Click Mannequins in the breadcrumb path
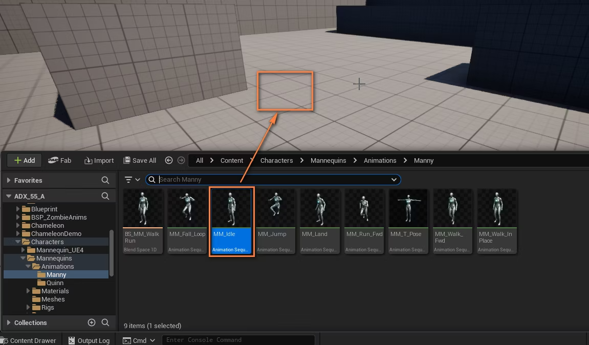The height and width of the screenshot is (345, 589). click(328, 161)
